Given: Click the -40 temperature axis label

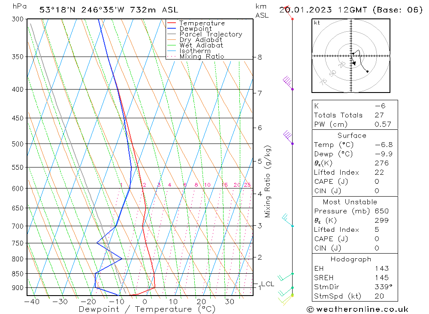Looking at the screenshot, I should (32, 302).
